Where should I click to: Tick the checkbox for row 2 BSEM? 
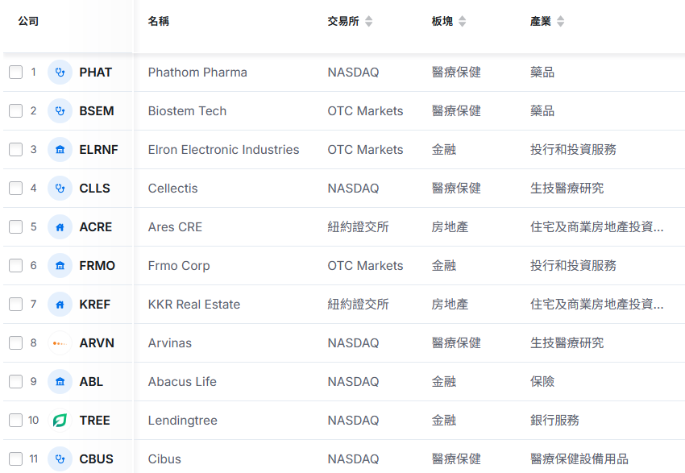coord(16,111)
